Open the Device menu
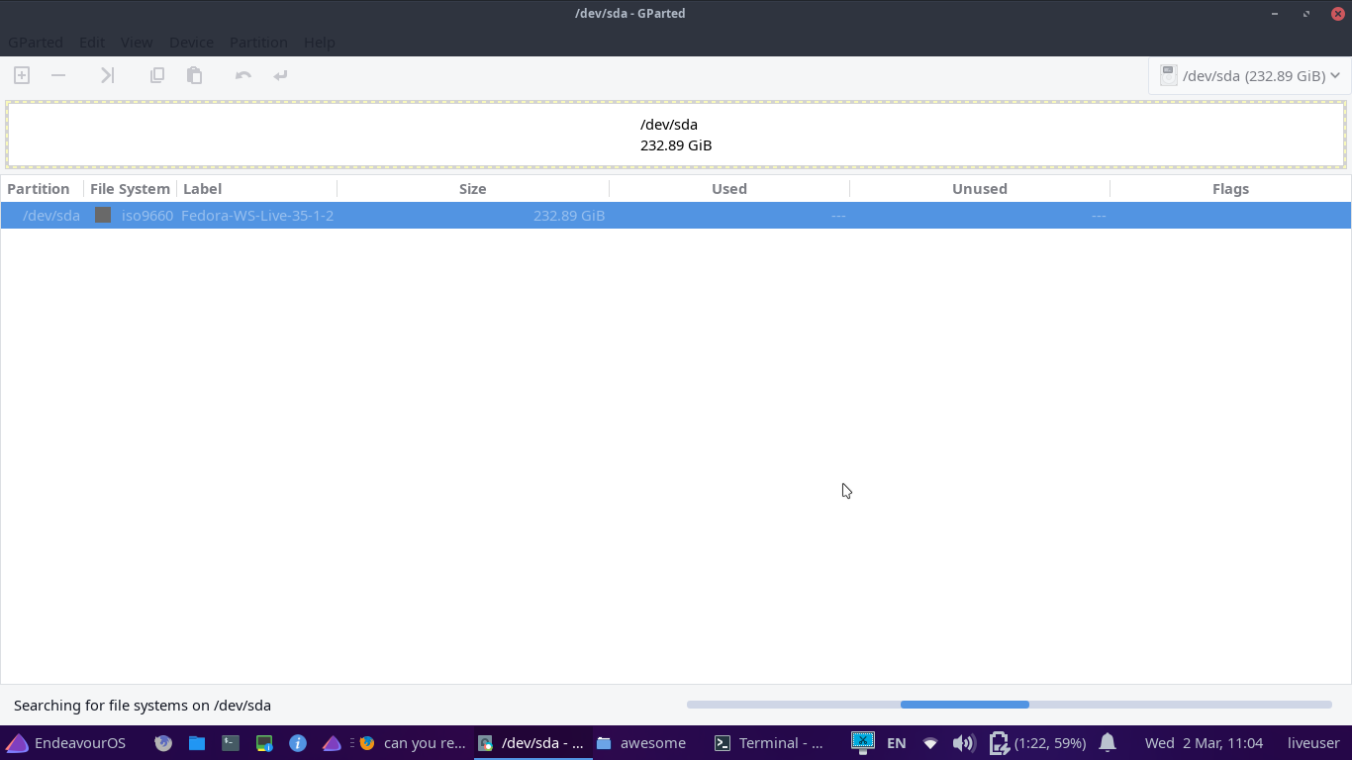 (191, 43)
